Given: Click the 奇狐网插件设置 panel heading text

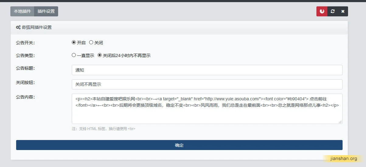Looking at the screenshot, I should pos(37,27).
